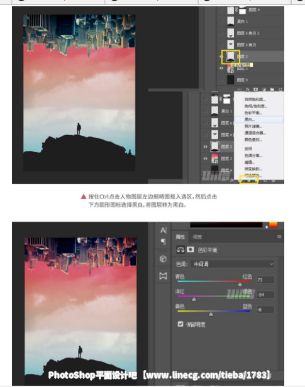Image resolution: width=305 pixels, height=387 pixels.
Task: Click the color balance scales icon
Action: click(180, 249)
